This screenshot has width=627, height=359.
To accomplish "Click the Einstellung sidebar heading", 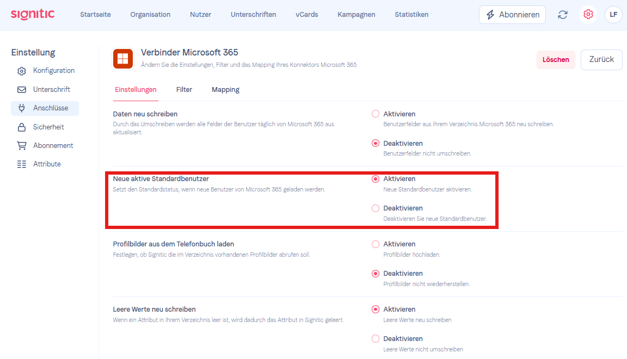I will click(33, 52).
